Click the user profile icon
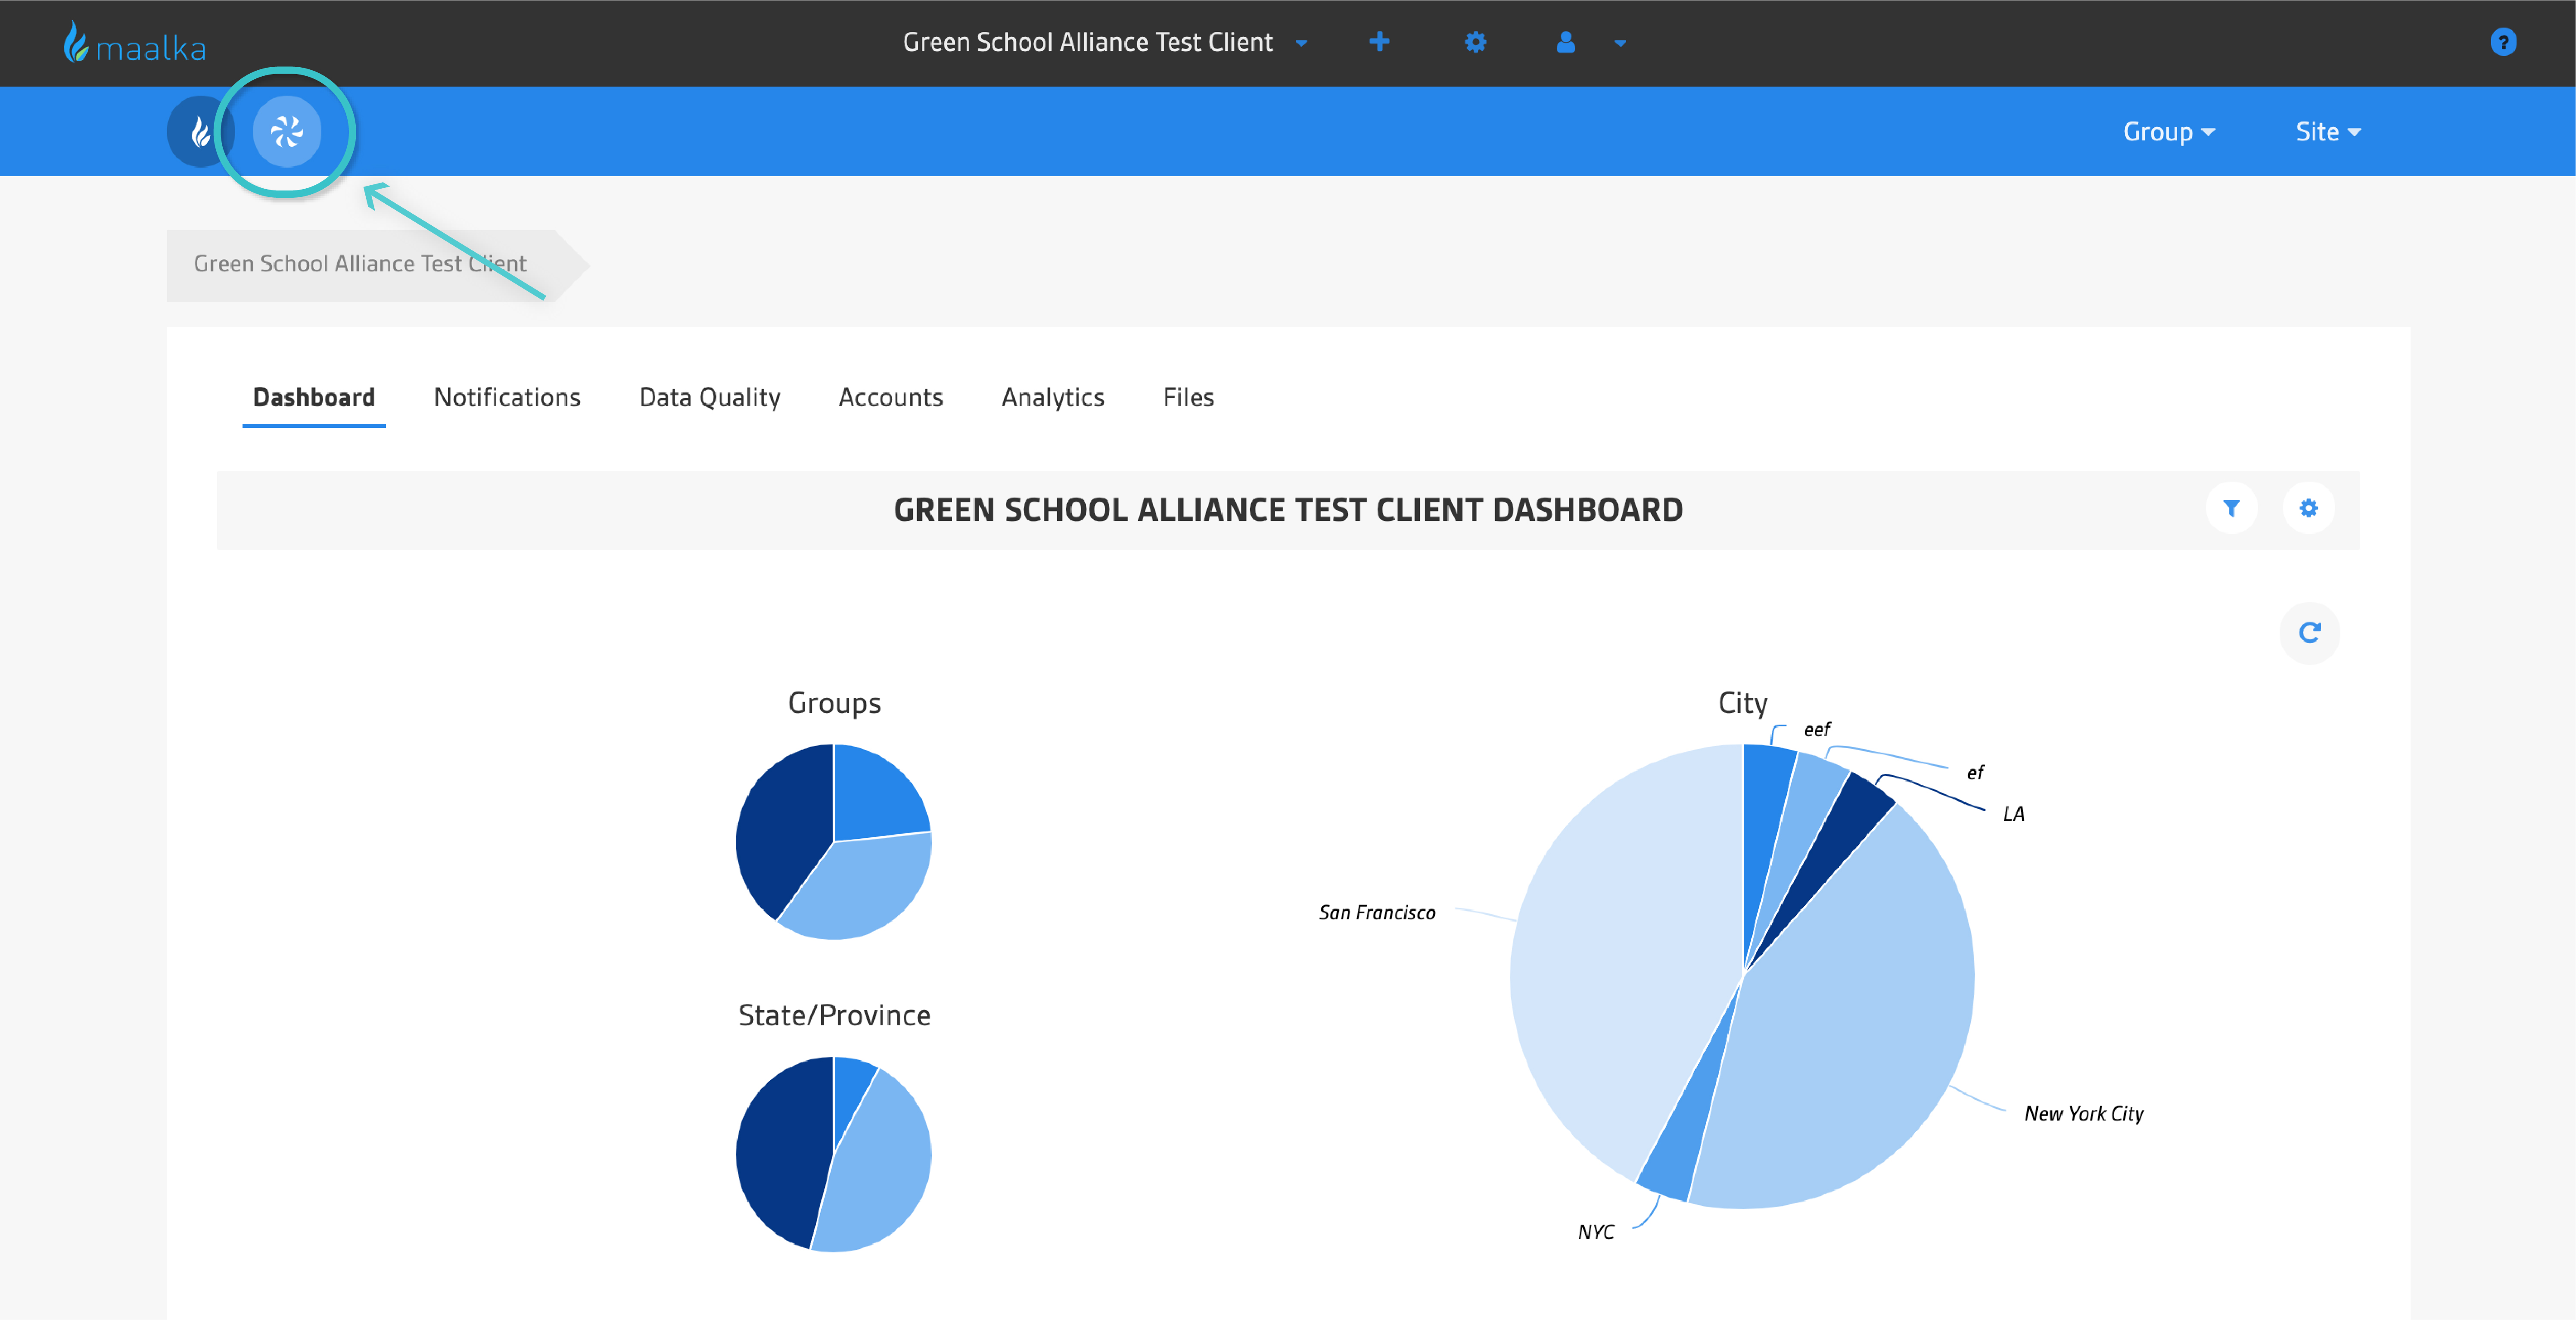 click(x=1565, y=42)
